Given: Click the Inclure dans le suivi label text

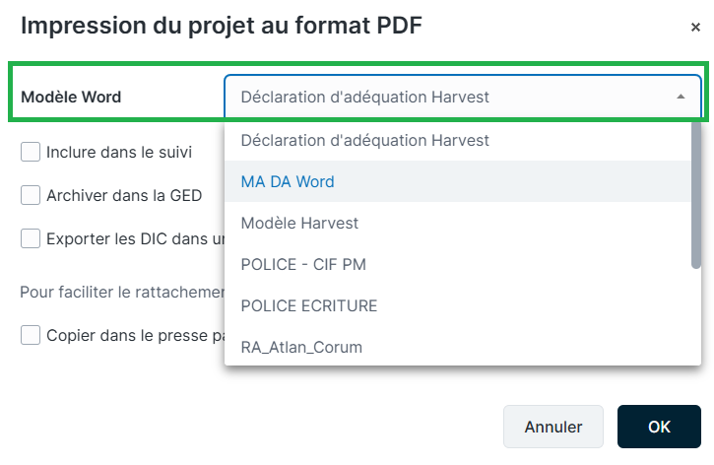Looking at the screenshot, I should [119, 152].
